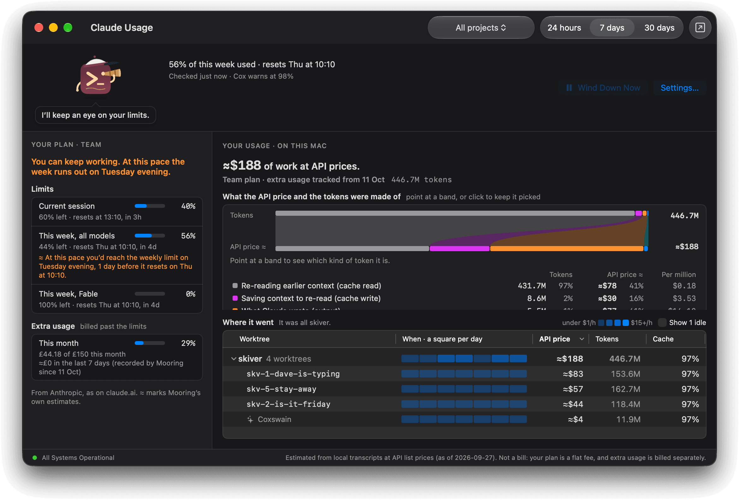Select the skv-5-stay-away worktree row
Screen dimensions: 739x500
(464, 389)
